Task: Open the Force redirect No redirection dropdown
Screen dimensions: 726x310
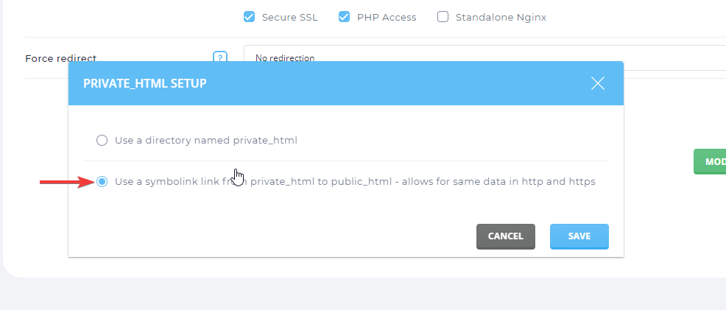Action: click(x=484, y=58)
